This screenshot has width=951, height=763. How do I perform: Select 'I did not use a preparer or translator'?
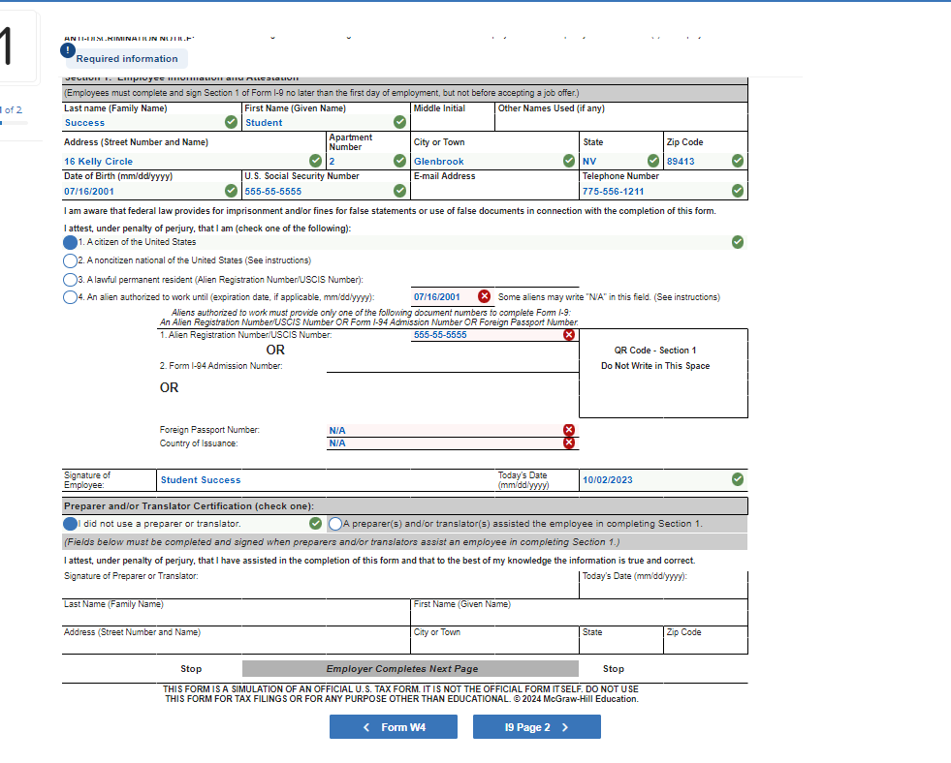(71, 524)
